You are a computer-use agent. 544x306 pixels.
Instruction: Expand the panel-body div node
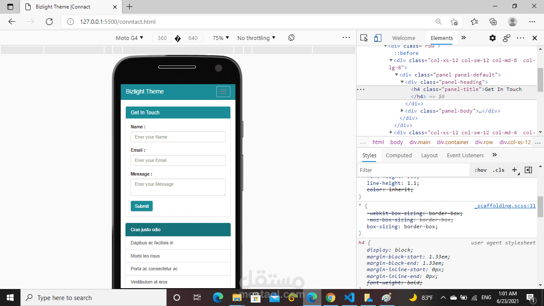click(402, 111)
